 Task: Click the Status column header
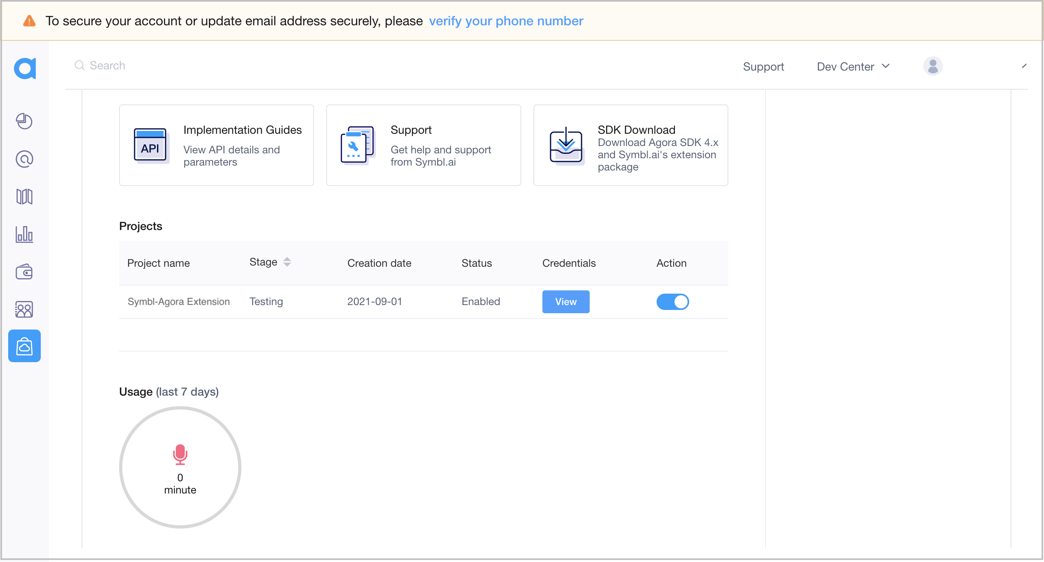click(x=477, y=263)
